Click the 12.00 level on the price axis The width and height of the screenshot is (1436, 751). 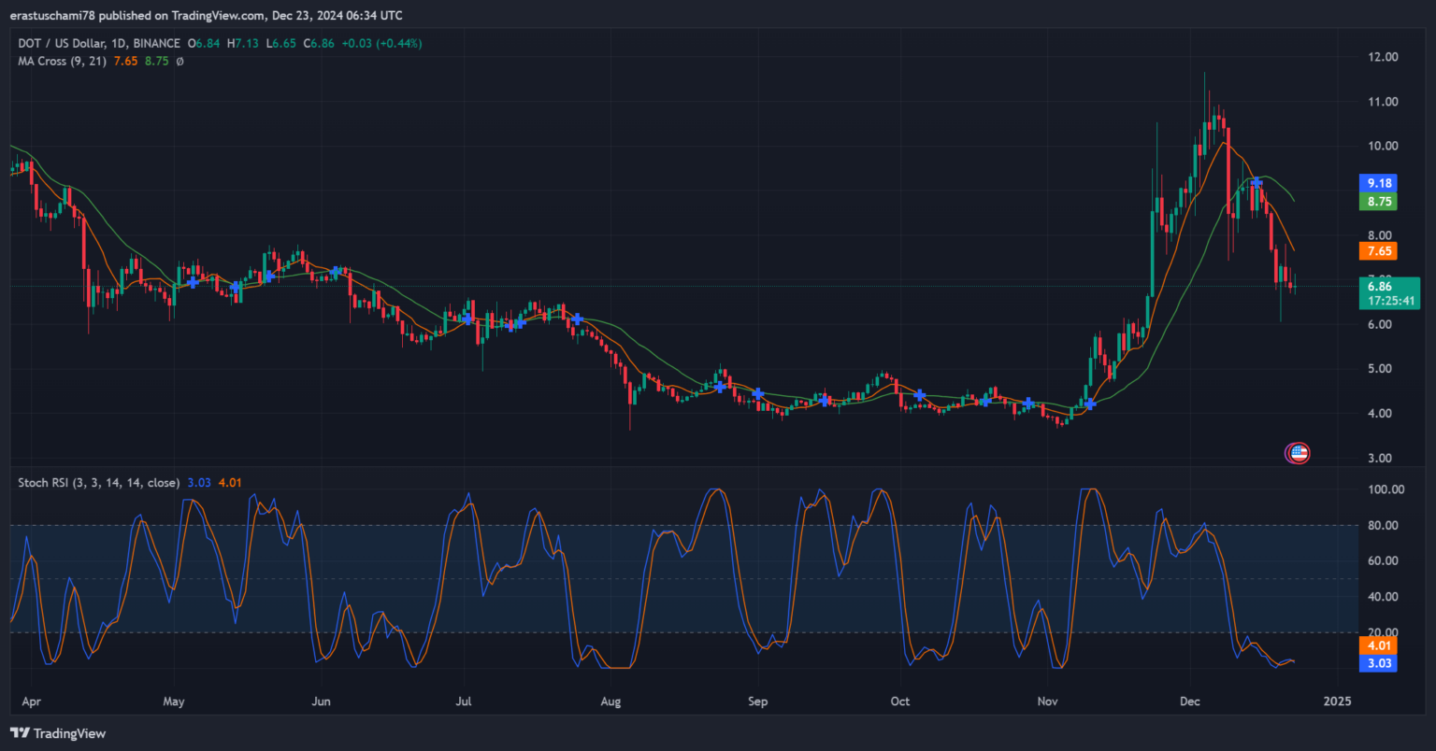tap(1383, 57)
